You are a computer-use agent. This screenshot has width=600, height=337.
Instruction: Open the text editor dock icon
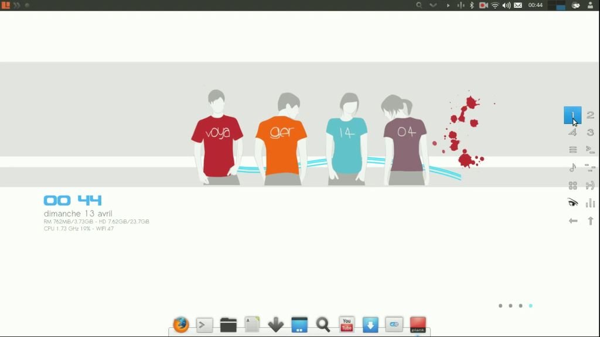252,325
